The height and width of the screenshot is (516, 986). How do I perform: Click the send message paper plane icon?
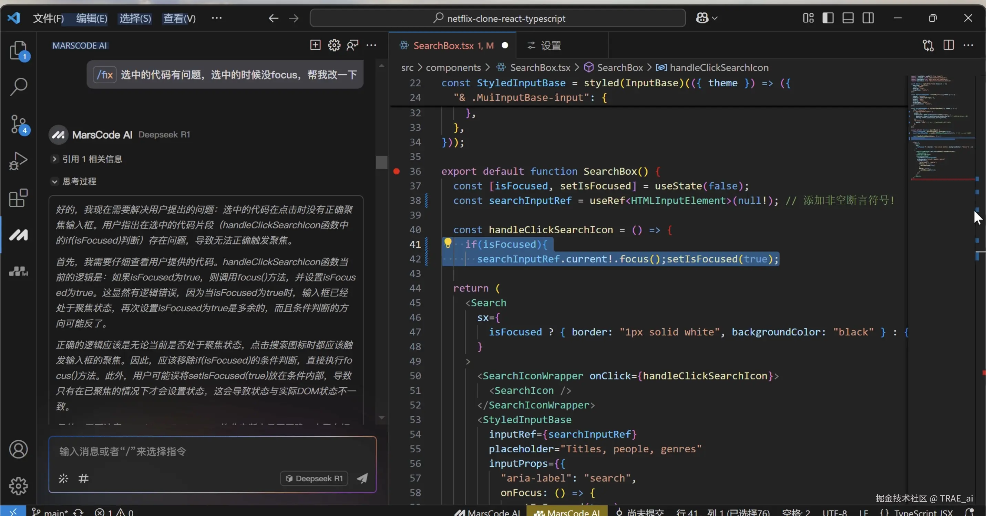[x=362, y=478]
